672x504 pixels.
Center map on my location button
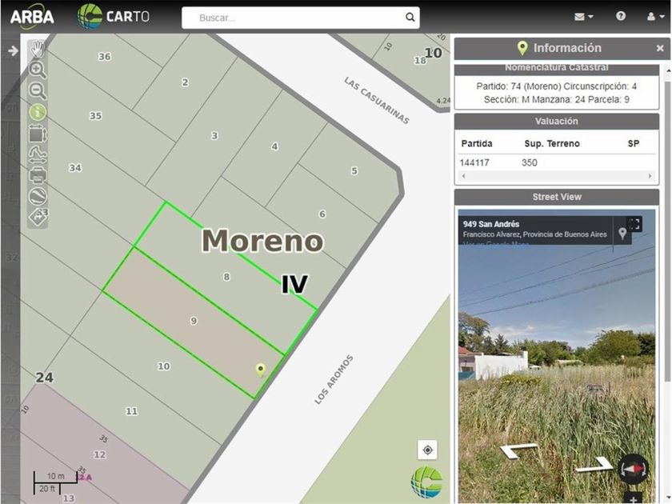427,450
